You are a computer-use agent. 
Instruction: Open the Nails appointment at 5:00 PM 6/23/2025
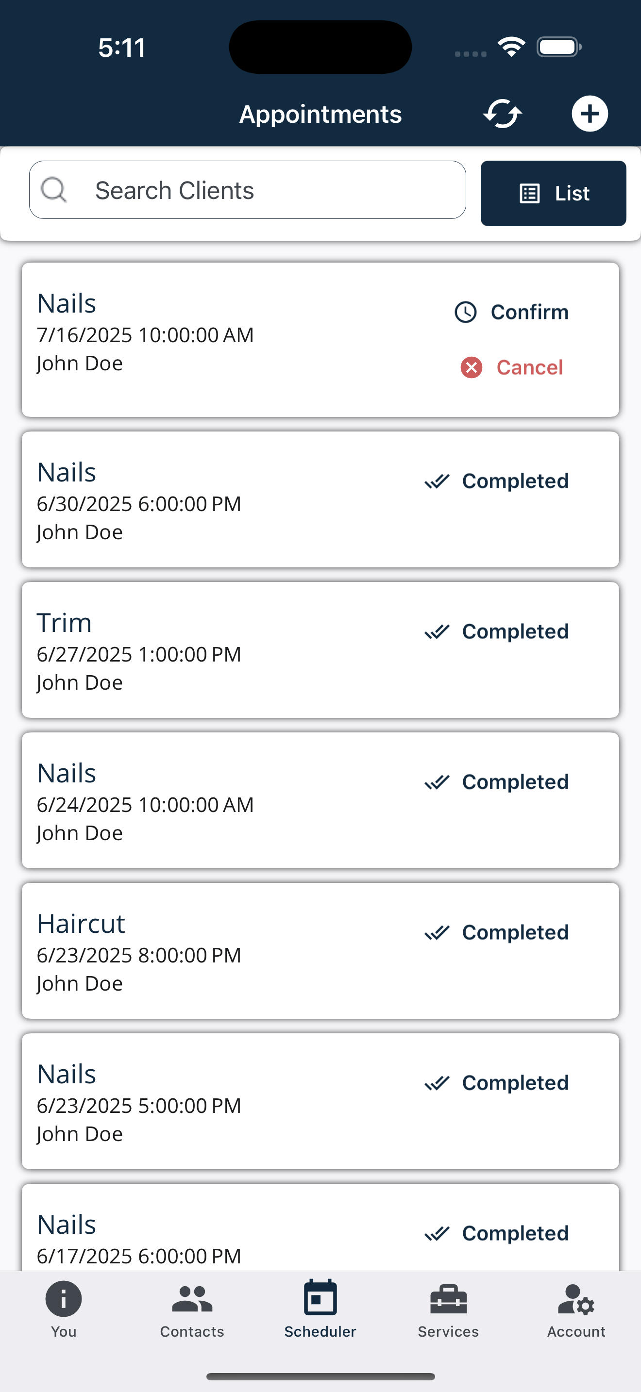[x=216, y=1101]
